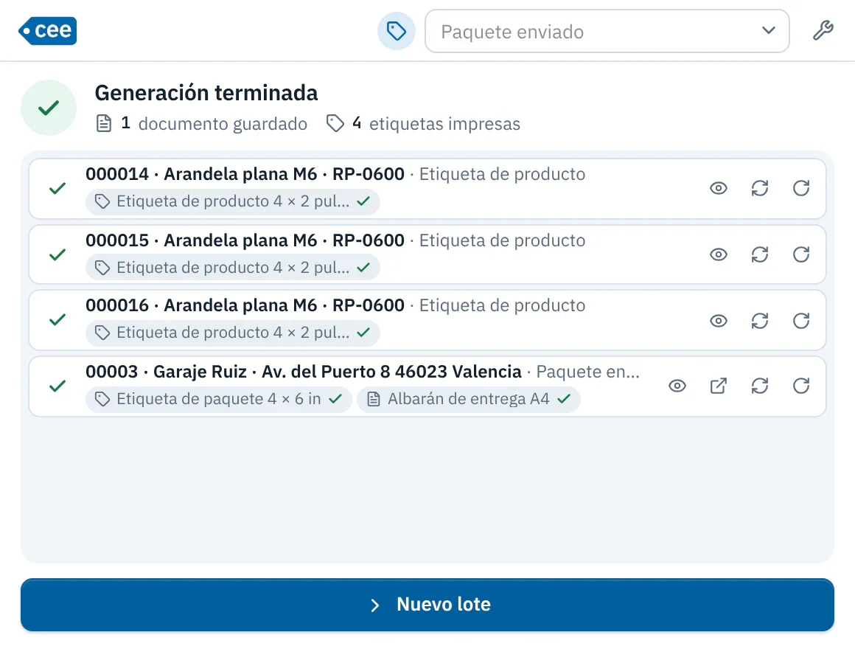Select row 00003 · Garaje Ruiz

click(x=427, y=386)
